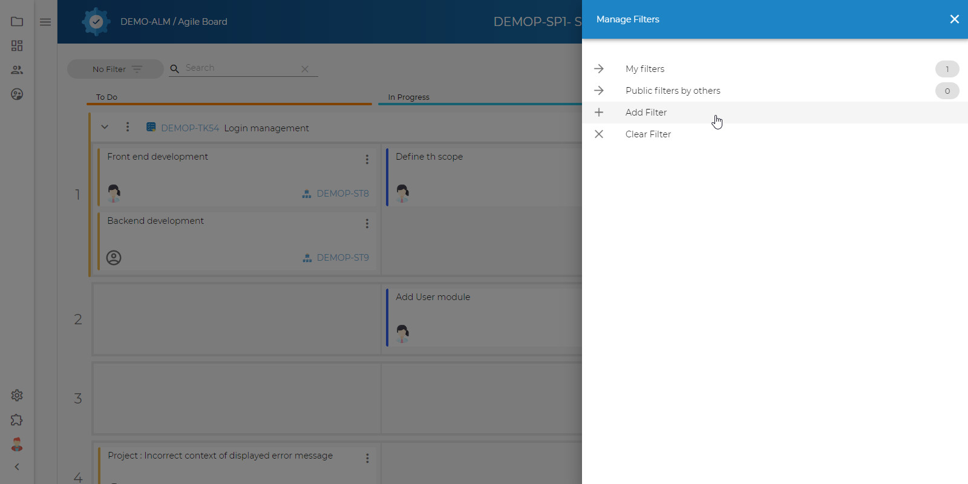Screen dimensions: 968x484
Task: Close the Manage Filters panel
Action: click(x=955, y=19)
